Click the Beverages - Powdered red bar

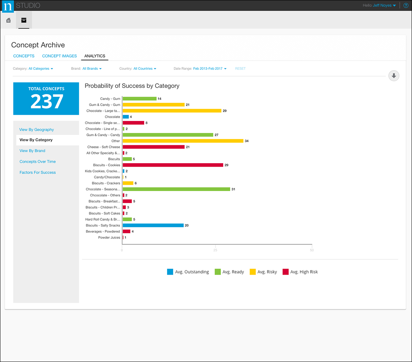tap(126, 232)
